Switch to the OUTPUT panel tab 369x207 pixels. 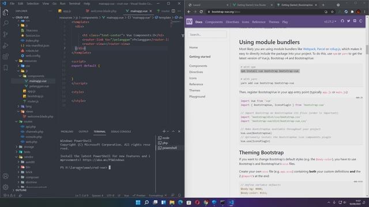pos(84,132)
